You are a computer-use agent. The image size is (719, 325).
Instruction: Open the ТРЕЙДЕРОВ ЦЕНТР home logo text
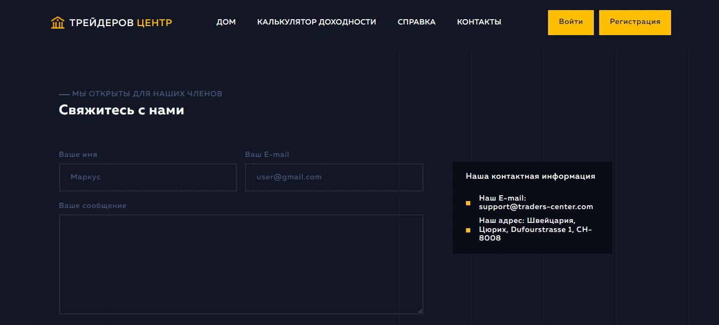click(x=121, y=22)
